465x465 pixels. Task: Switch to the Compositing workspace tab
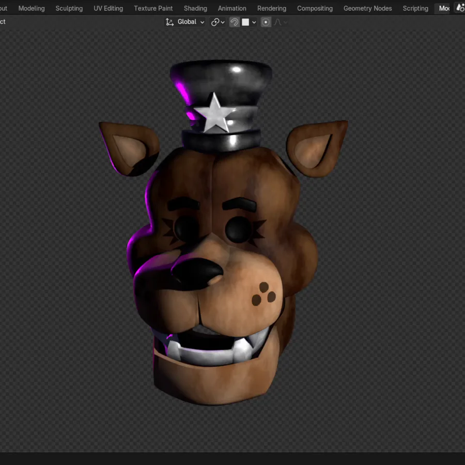315,8
